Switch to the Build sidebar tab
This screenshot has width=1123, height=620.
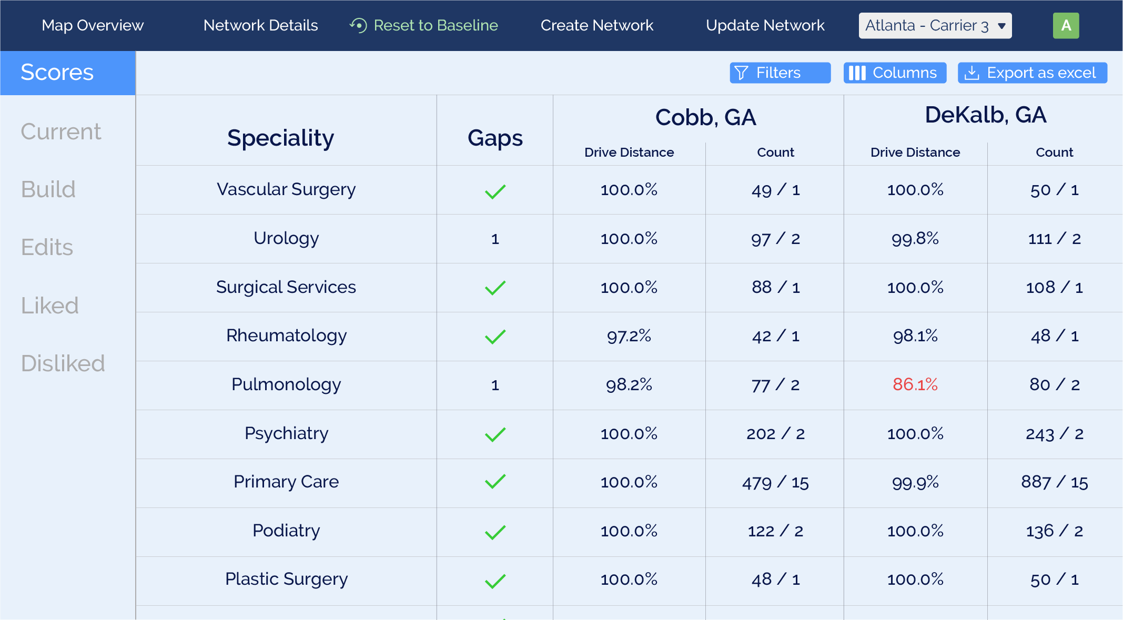point(48,189)
